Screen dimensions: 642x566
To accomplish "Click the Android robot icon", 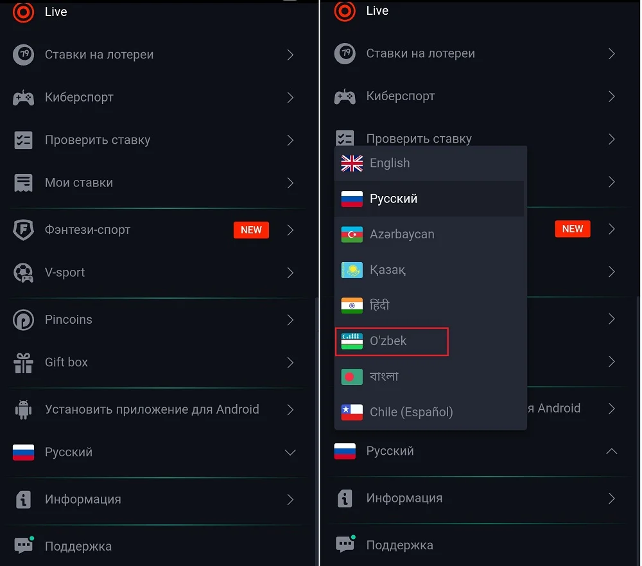I will coord(23,409).
